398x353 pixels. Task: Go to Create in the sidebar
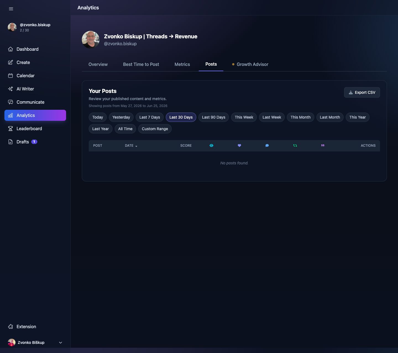35,62
